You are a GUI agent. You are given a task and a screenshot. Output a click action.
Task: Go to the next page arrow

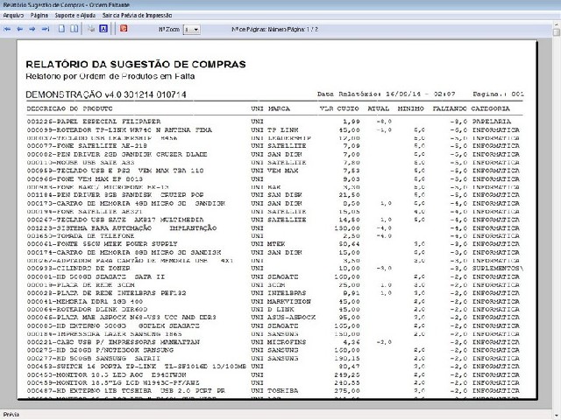pyautogui.click(x=32, y=29)
